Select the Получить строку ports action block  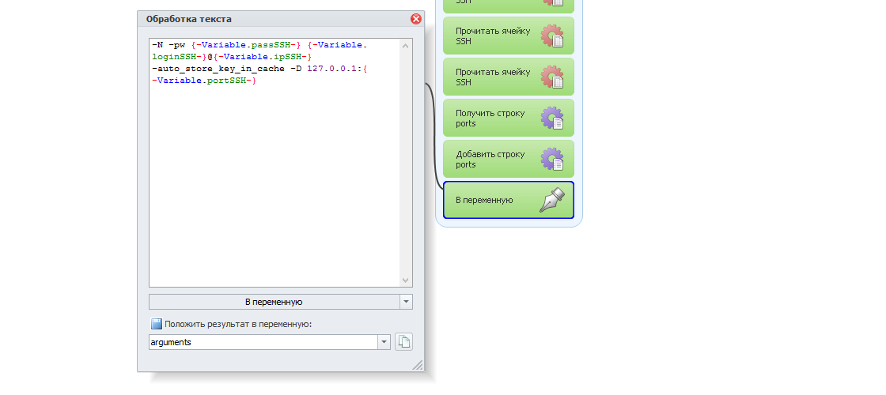click(x=509, y=118)
